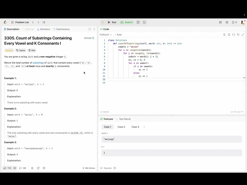
Task: Open the Python3 language dropdown
Action: [106, 35]
